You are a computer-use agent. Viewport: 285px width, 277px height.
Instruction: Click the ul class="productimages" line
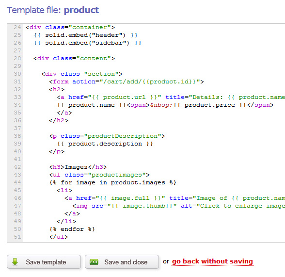pyautogui.click(x=99, y=175)
